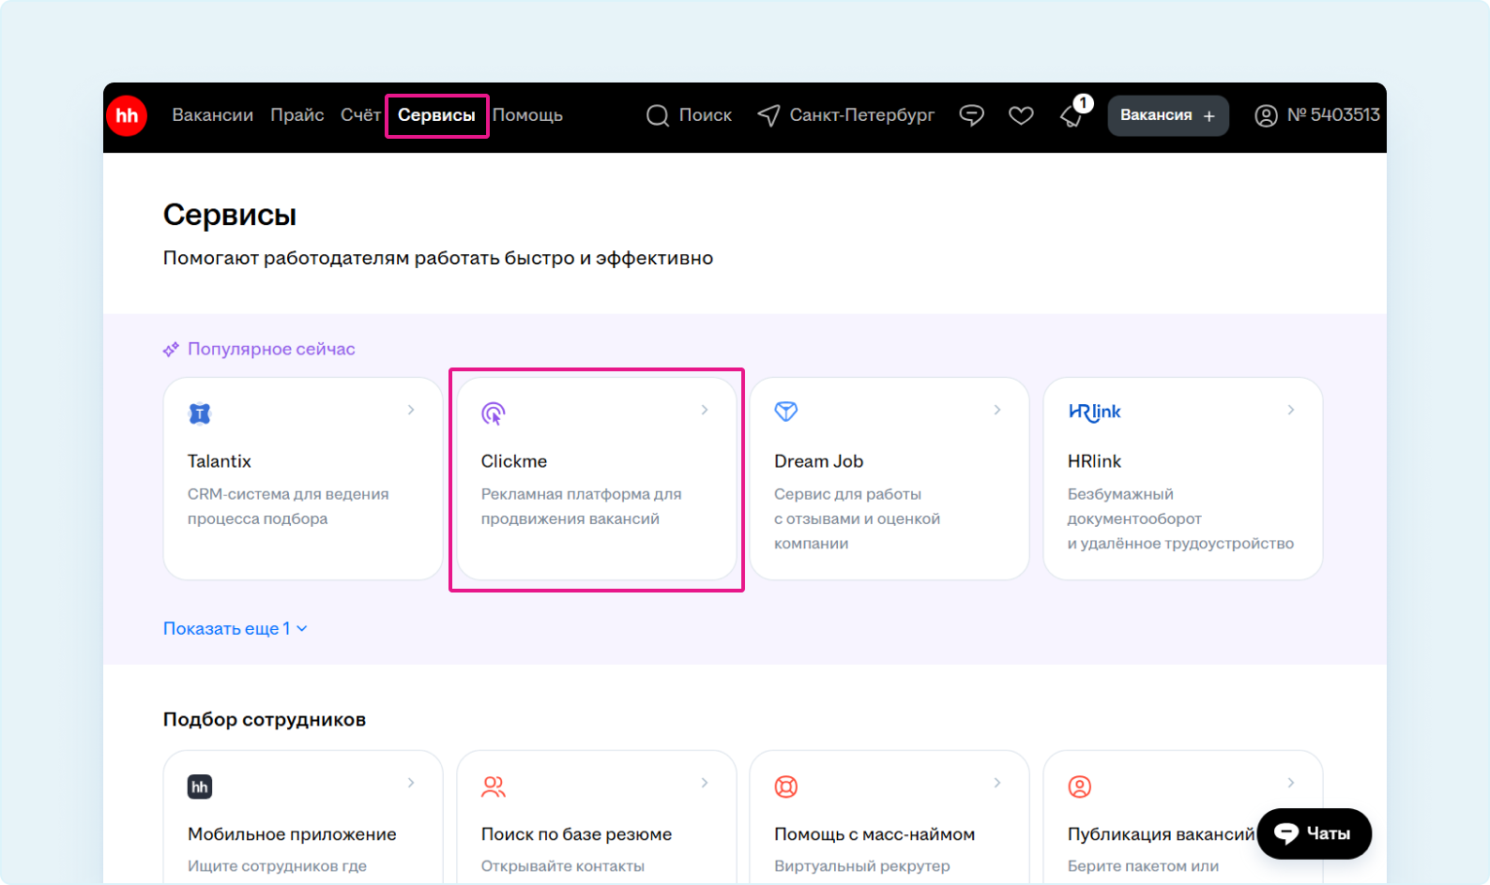1490x885 pixels.
Task: Click the HRlink logo icon
Action: coord(1094,412)
